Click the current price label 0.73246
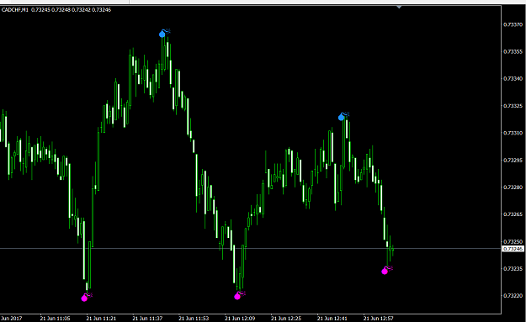Image resolution: width=526 pixels, height=322 pixels. tap(513, 249)
